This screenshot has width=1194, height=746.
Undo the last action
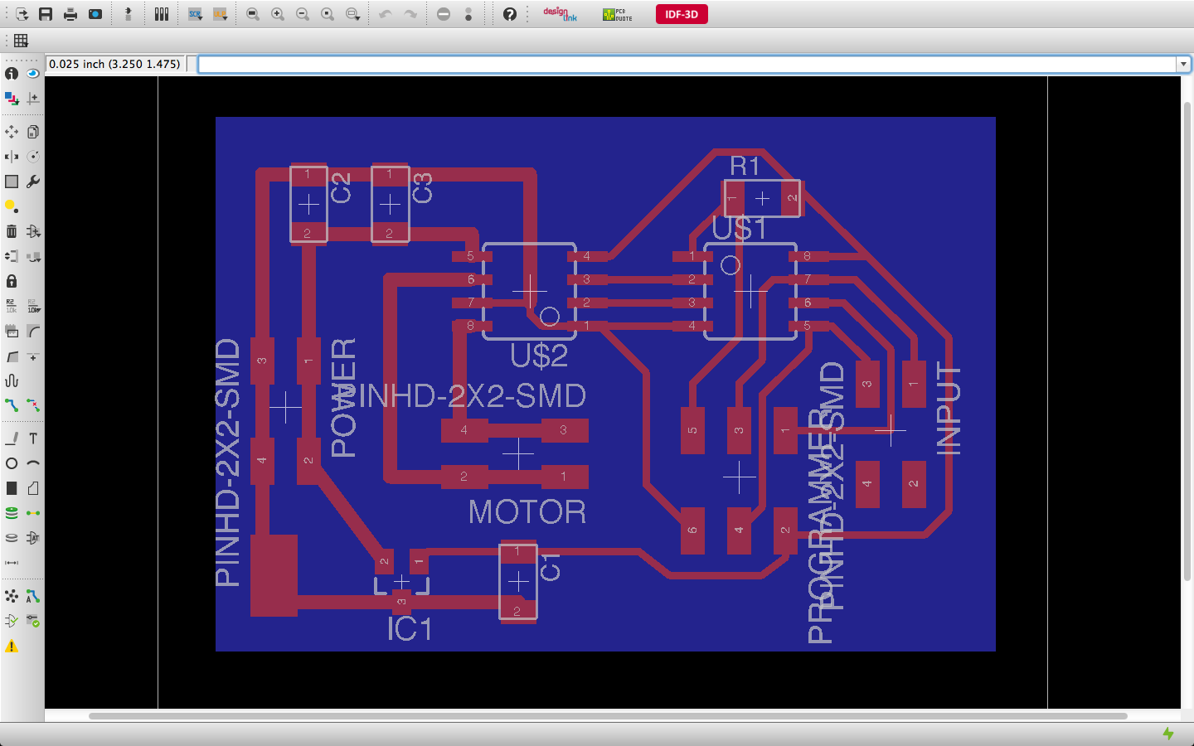[386, 14]
